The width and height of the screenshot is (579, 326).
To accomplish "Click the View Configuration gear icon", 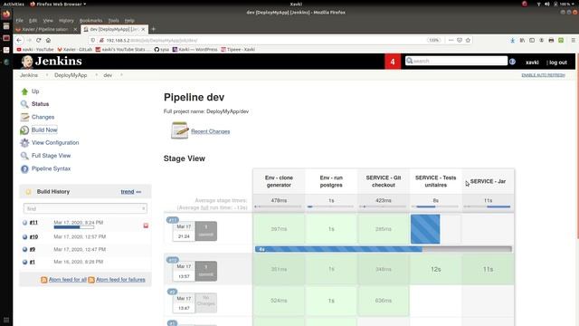I will pos(24,143).
